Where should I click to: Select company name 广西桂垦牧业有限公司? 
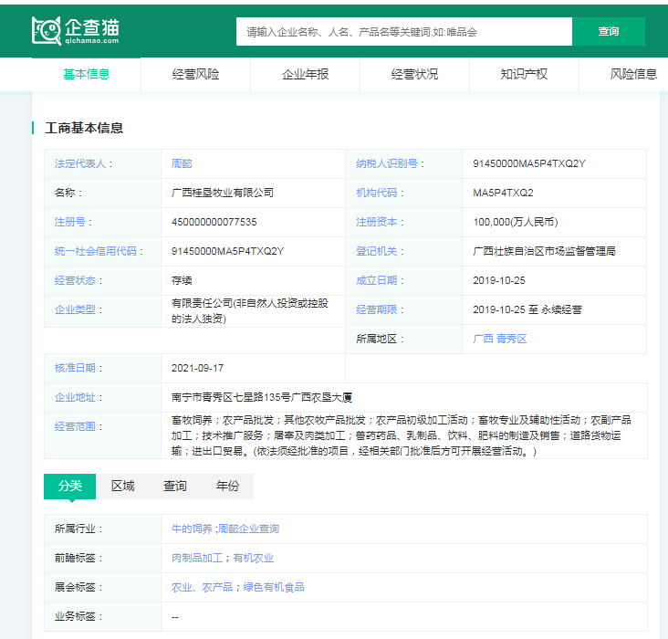point(223,193)
